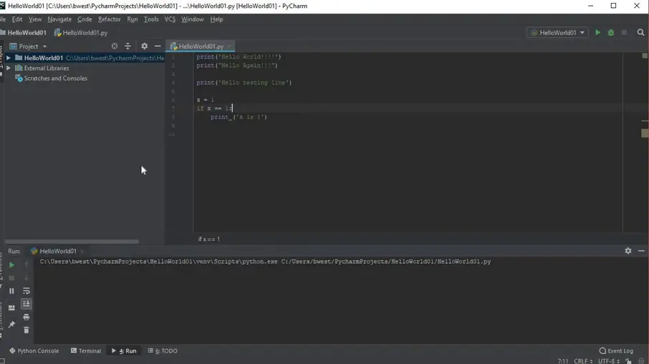Open the Navigate menu

click(x=59, y=19)
